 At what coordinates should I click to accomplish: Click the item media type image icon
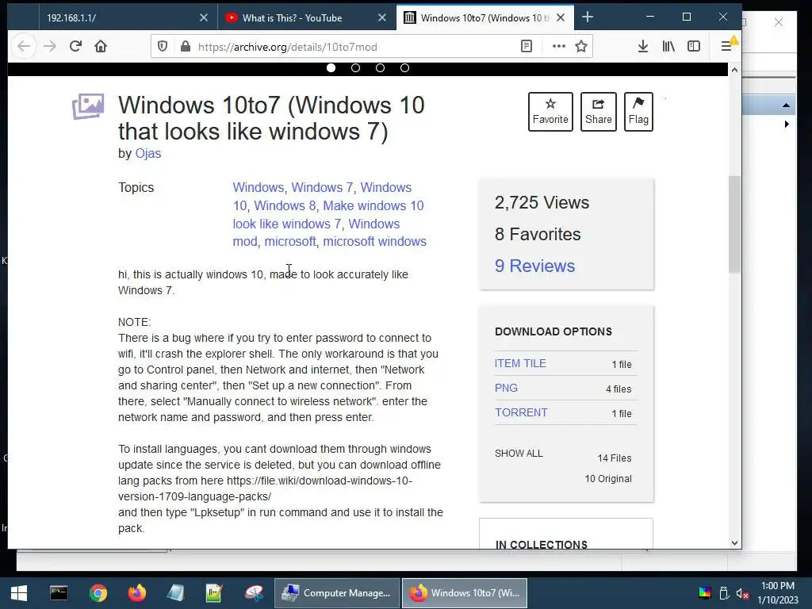pyautogui.click(x=88, y=106)
